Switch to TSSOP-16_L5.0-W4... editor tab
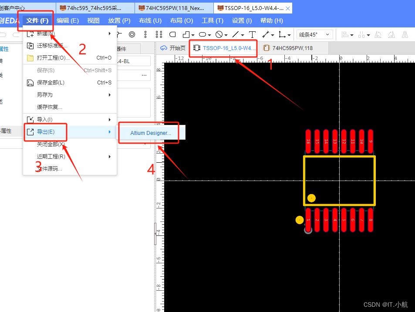 [x=224, y=48]
